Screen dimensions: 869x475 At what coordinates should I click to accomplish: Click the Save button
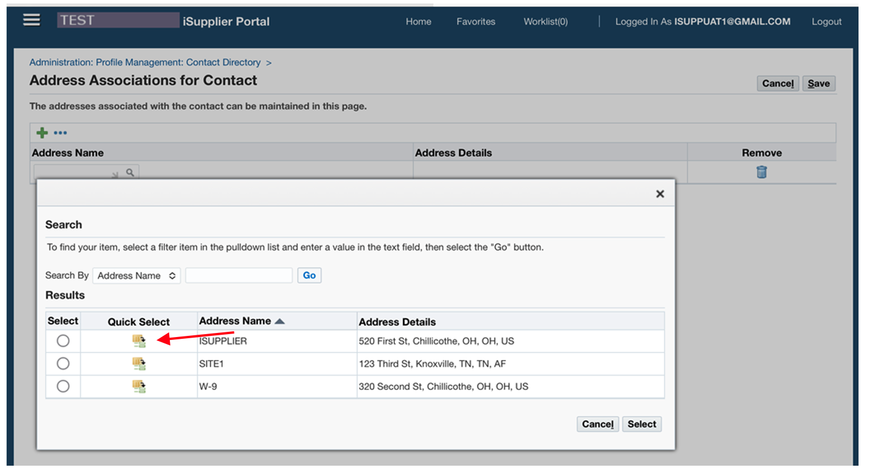click(x=819, y=83)
